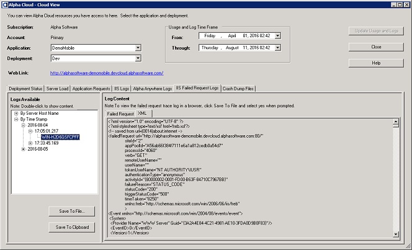The image size is (412, 250).
Task: Open the From date picker dropdown arrow
Action: [278, 36]
